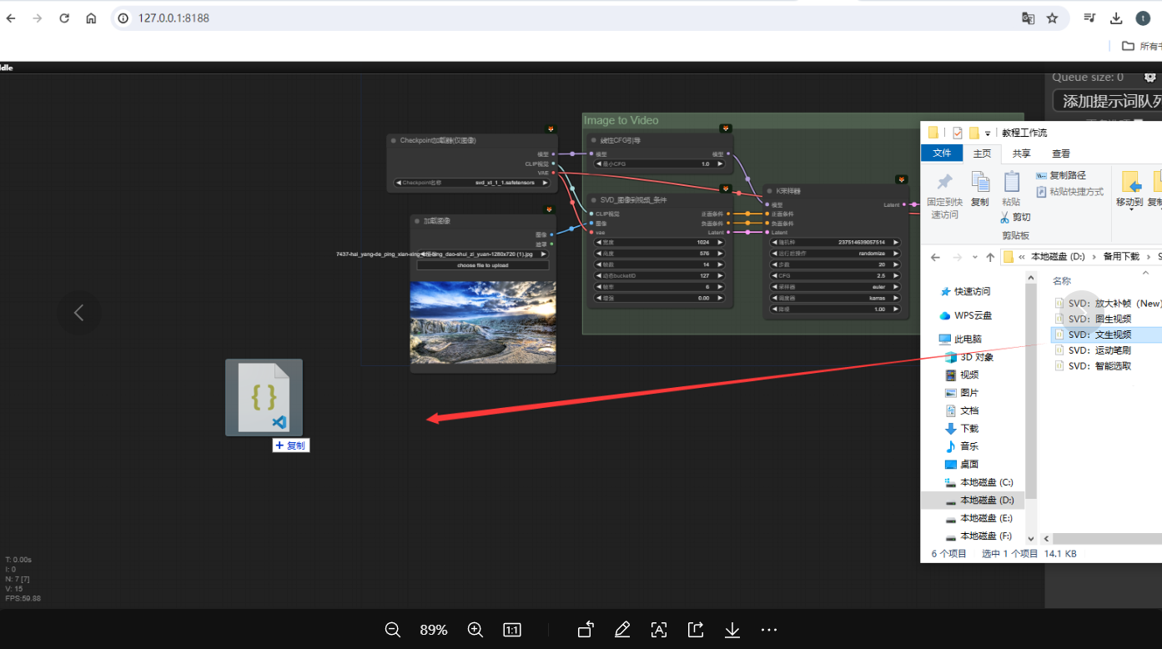Star the page with the favorites icon
Viewport: 1162px width, 649px height.
[x=1053, y=18]
